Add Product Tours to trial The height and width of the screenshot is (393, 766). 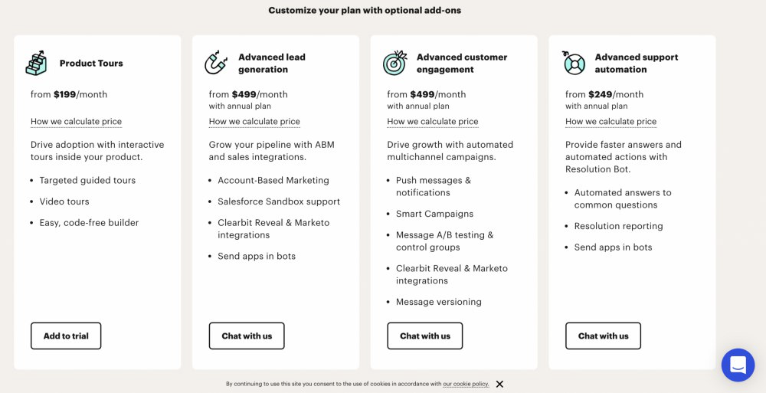pyautogui.click(x=66, y=336)
